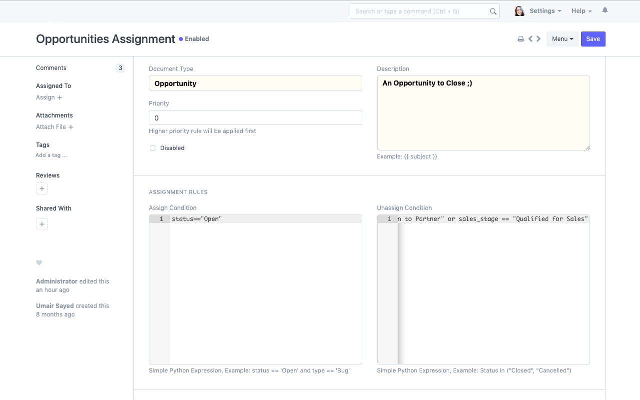
Task: Click Assign to add an assignee
Action: [49, 97]
